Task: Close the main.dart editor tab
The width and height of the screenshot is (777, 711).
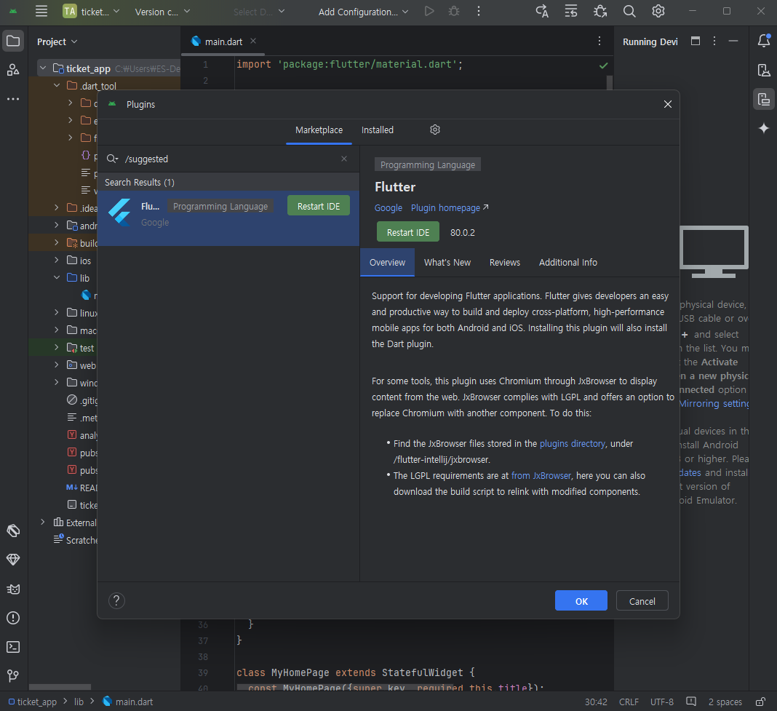Action: 253,41
